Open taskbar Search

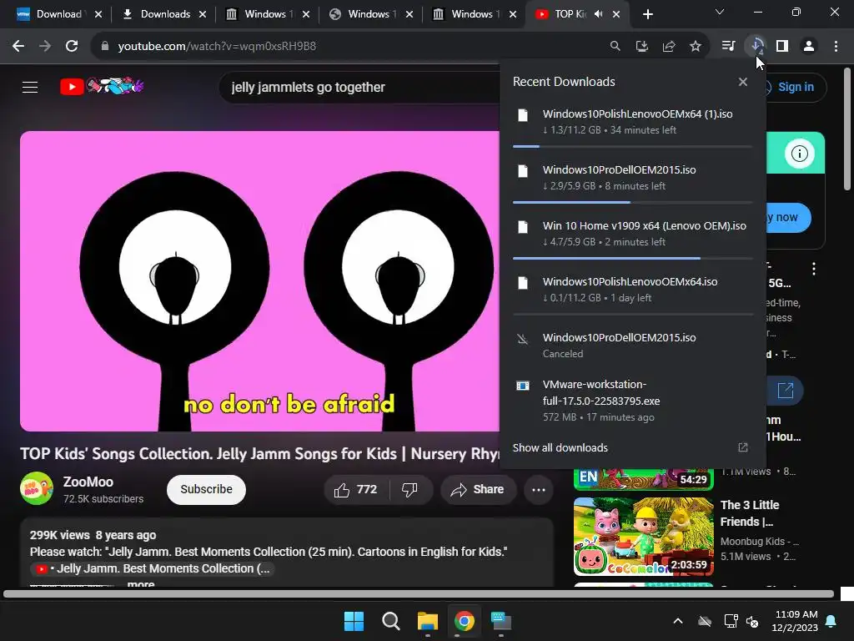tap(390, 621)
